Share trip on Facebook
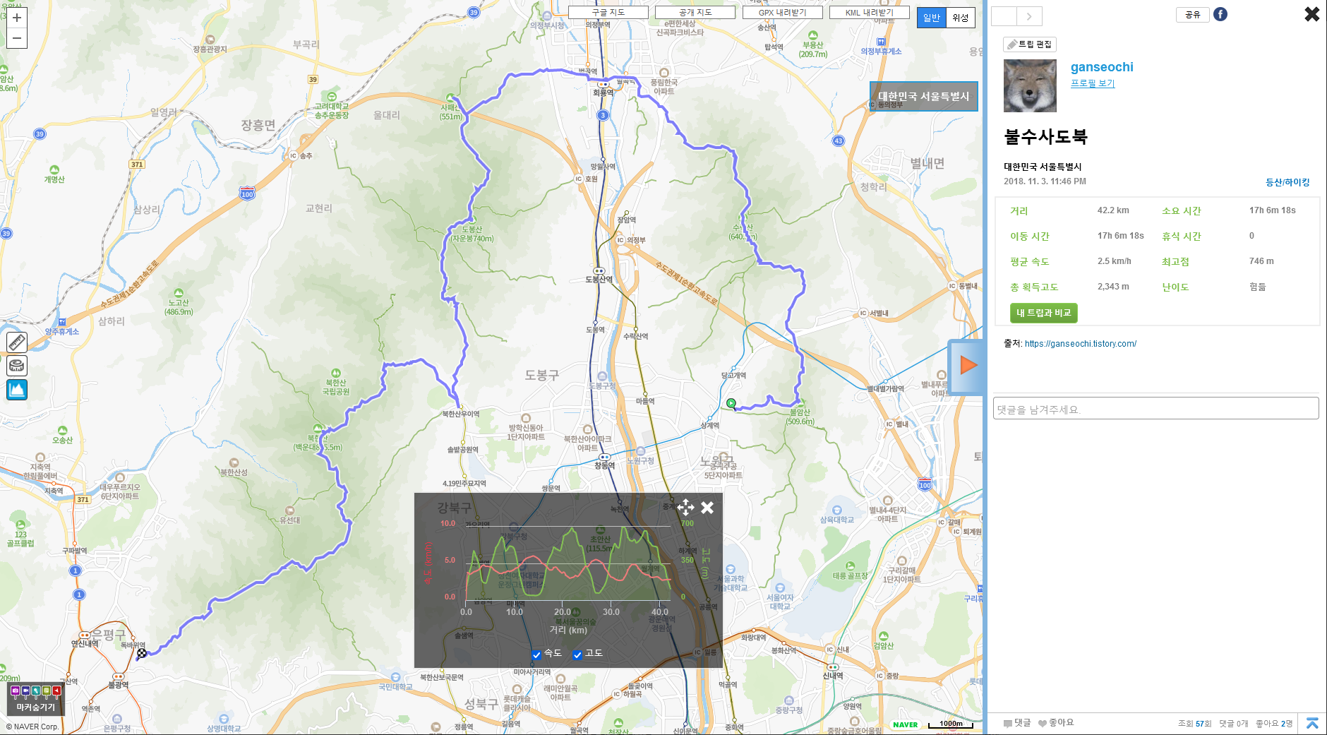The image size is (1327, 735). point(1220,14)
